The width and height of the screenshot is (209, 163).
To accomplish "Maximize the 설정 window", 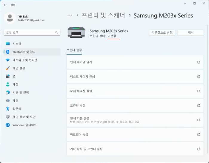I will tap(195, 4).
